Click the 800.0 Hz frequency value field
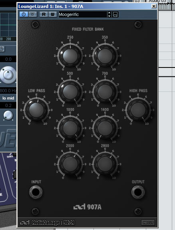The image size is (175, 230). (8, 91)
